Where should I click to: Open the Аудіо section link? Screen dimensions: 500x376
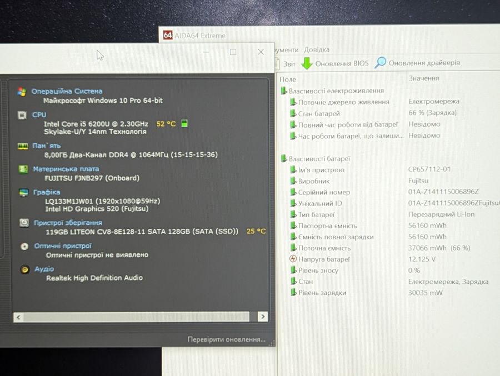click(x=44, y=269)
